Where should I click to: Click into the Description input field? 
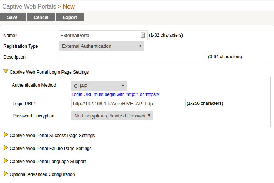click(x=133, y=57)
